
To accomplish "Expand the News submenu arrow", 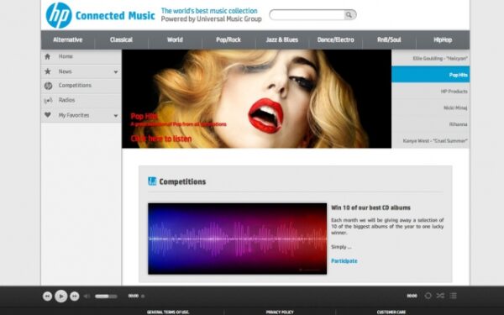I will pos(116,72).
